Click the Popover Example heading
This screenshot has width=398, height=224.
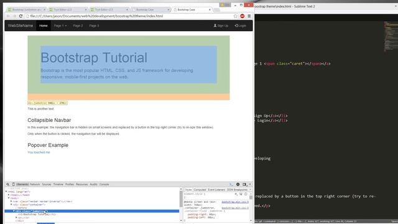point(48,145)
